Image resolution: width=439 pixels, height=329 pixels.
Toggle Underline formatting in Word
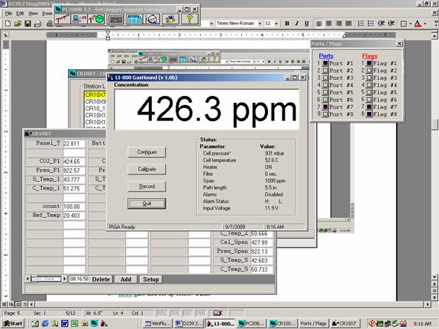pos(307,24)
